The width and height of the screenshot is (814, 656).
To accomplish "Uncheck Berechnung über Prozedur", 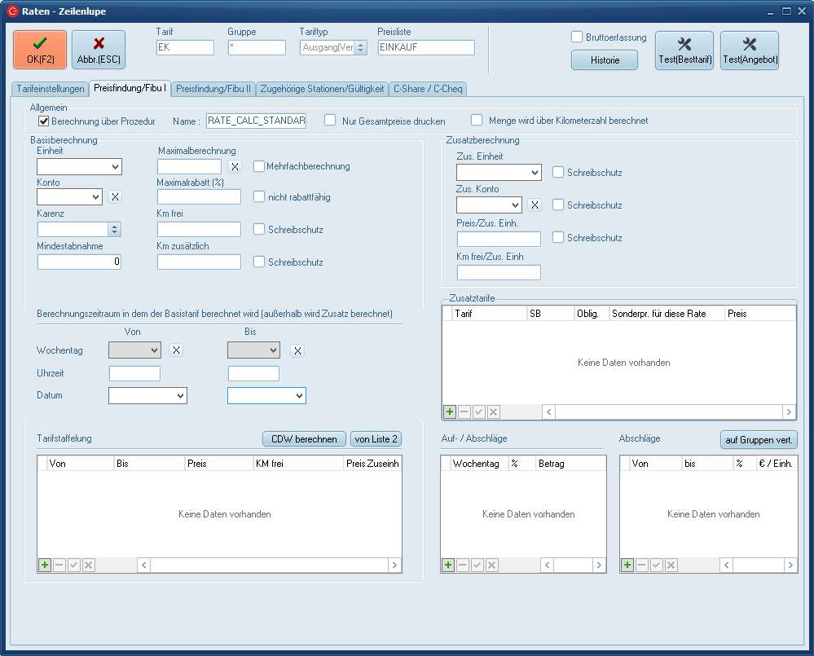I will tap(44, 121).
